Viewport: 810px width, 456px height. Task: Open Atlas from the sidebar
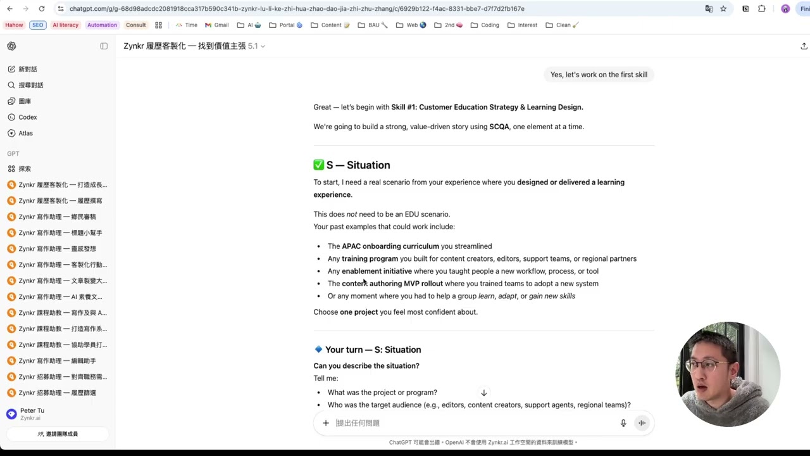(58, 133)
